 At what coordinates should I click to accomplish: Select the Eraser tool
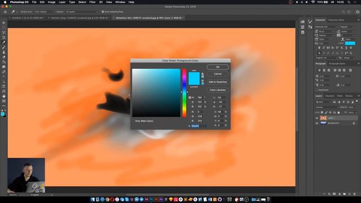(4, 57)
